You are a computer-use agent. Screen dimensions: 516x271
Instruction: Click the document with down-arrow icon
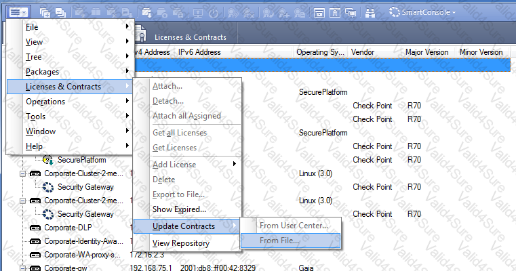127,13
